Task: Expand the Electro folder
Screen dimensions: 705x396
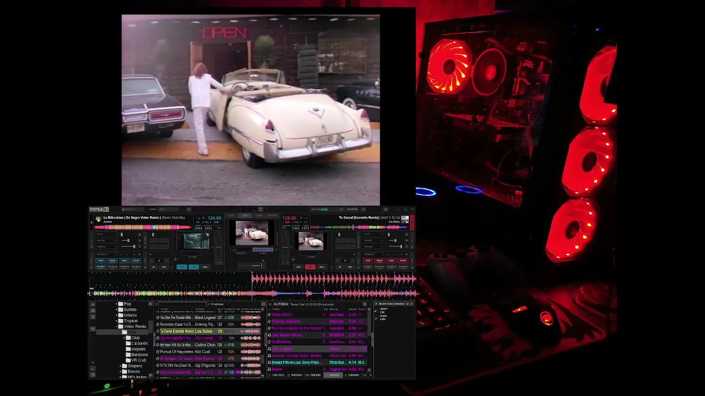Action: 120,372
